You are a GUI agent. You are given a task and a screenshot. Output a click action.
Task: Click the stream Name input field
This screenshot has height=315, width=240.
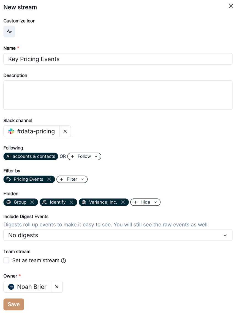(x=118, y=59)
